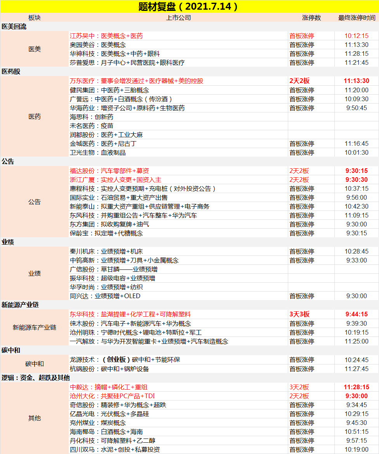
Task: Select the 沧州大化 company cell
Action: click(x=178, y=396)
